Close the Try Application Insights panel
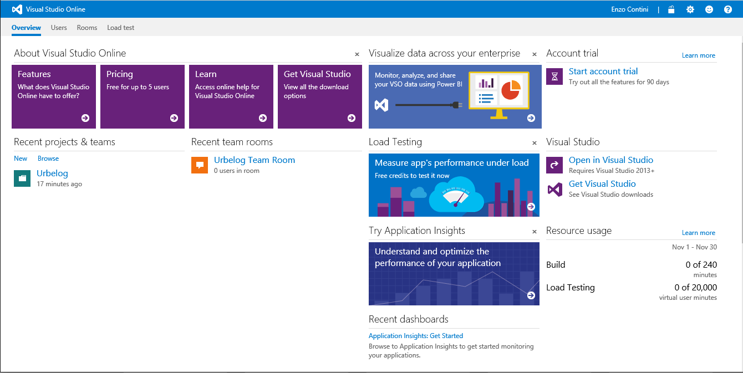 coord(535,232)
